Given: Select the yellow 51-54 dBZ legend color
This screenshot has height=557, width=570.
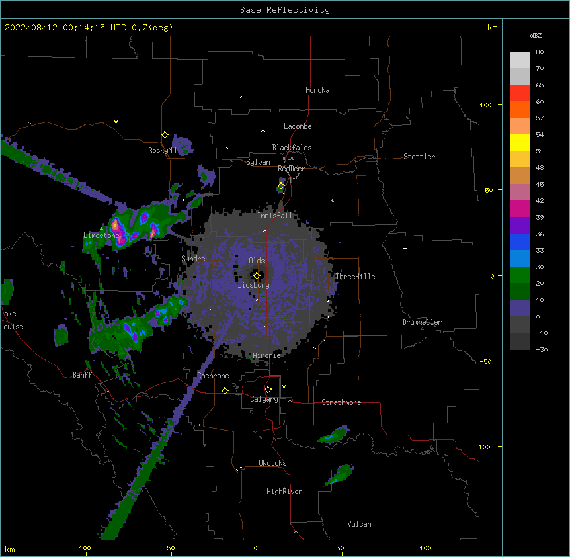Looking at the screenshot, I should coord(520,142).
